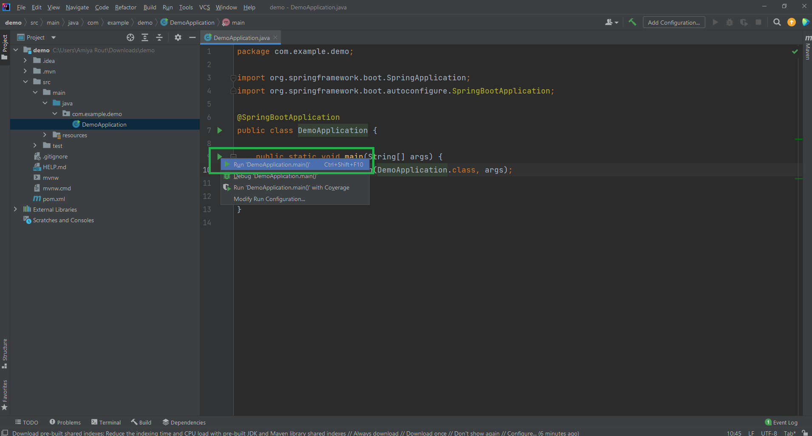Open the TODO tool window

tap(27, 422)
